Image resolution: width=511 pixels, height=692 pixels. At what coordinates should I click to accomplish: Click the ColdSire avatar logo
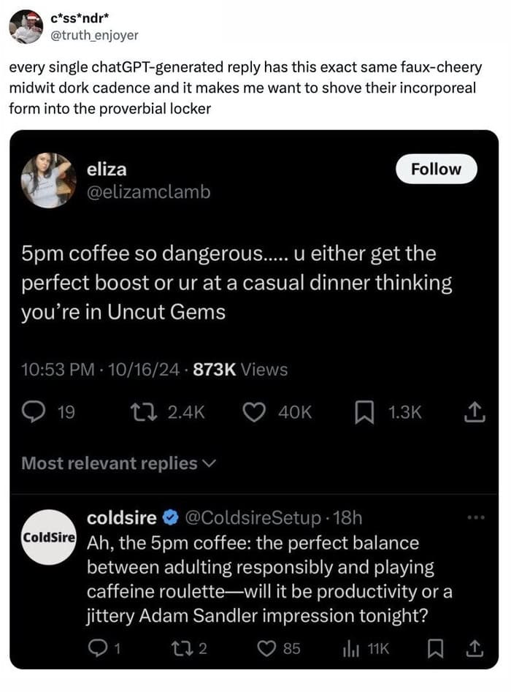click(49, 536)
